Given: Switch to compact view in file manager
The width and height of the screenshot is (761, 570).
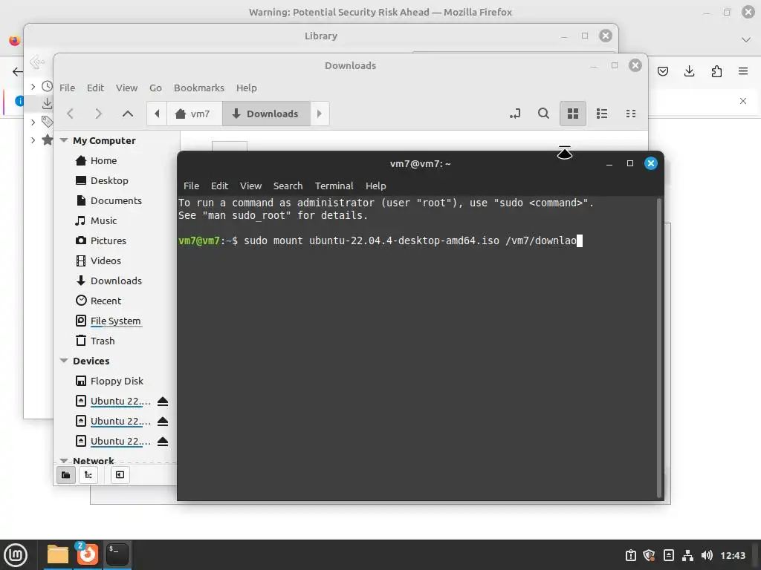Looking at the screenshot, I should (x=631, y=114).
